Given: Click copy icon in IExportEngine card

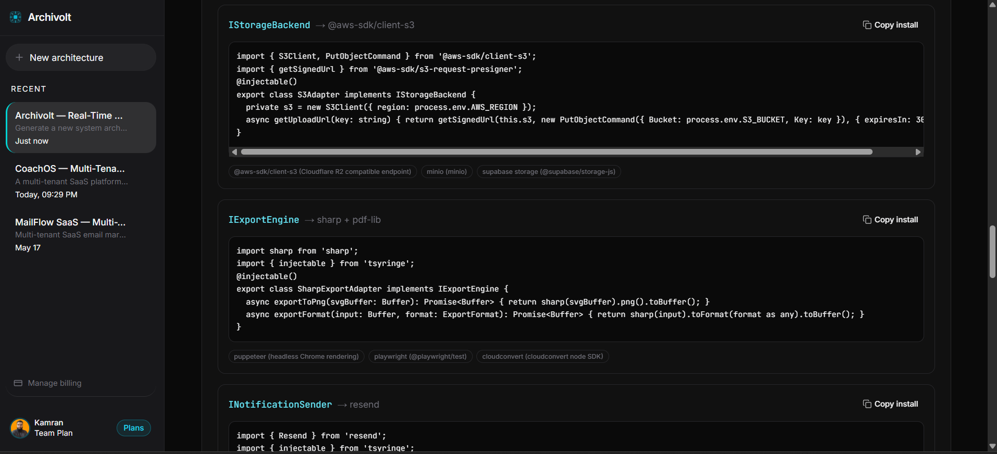Looking at the screenshot, I should click(x=867, y=220).
